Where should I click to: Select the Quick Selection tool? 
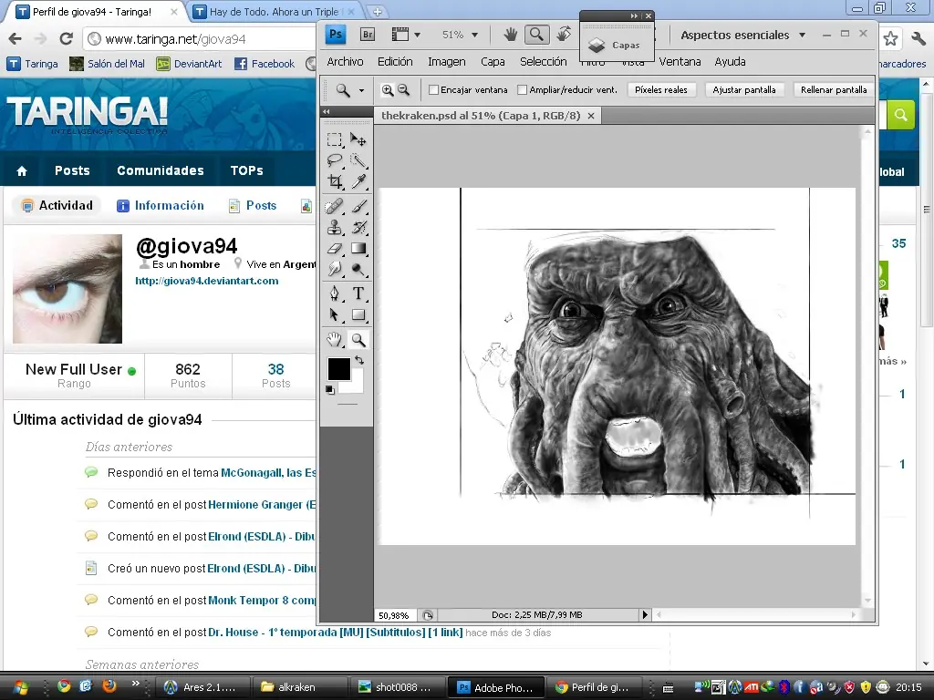(358, 160)
